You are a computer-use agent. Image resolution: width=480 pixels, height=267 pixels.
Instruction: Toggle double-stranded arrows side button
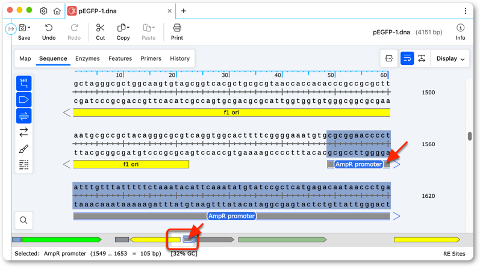23,132
